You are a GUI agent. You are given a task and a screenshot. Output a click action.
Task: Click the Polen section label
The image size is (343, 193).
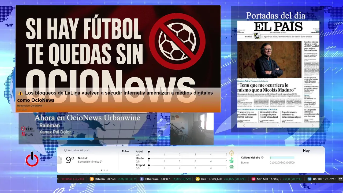(x=125, y=151)
